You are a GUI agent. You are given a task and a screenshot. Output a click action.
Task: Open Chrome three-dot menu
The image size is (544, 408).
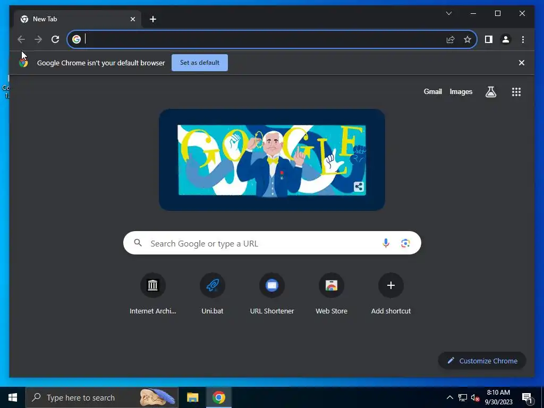point(523,39)
